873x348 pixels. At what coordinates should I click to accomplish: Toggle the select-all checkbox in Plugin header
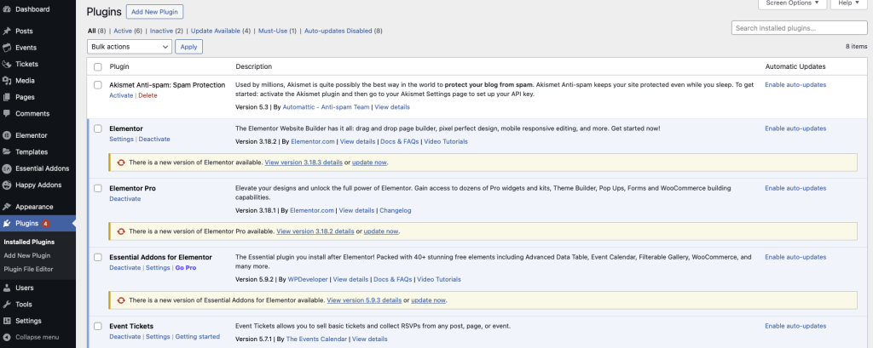pos(98,66)
